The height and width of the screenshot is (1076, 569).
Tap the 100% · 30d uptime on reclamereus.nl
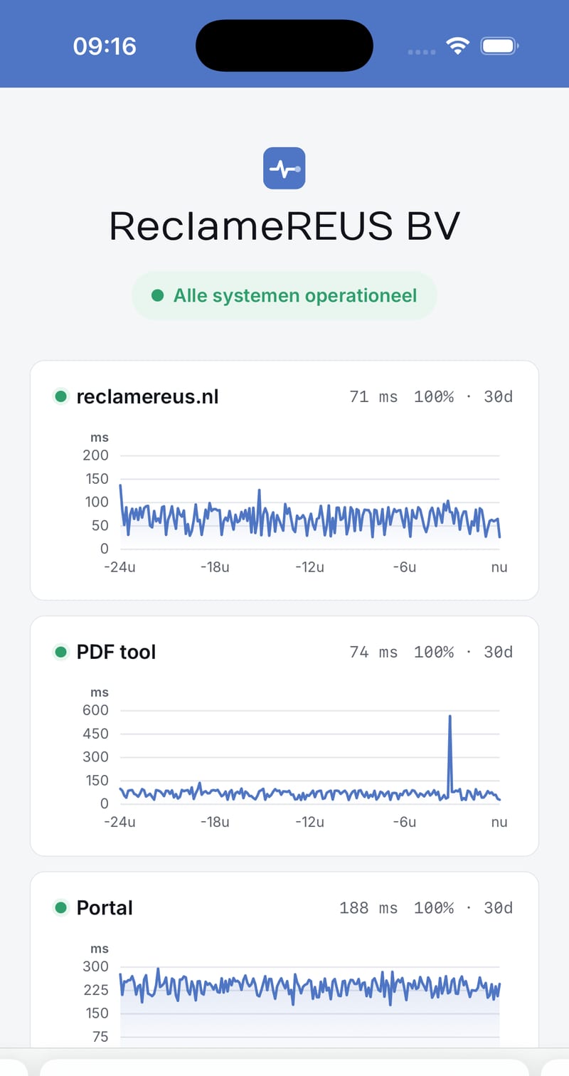tap(463, 396)
